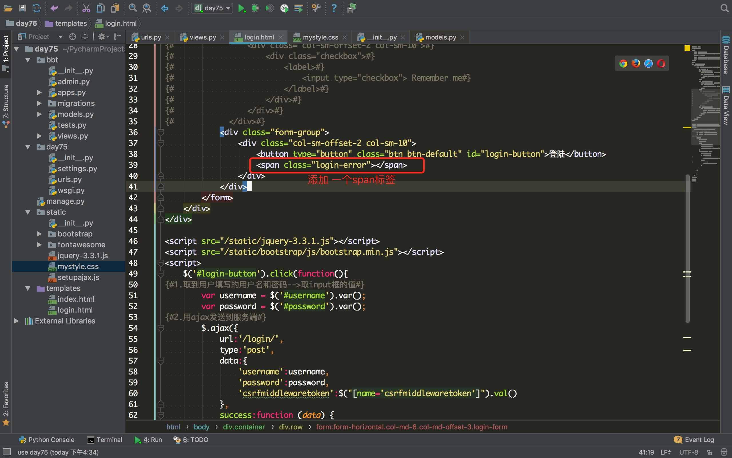Switch to the views.py editor tab

(202, 37)
